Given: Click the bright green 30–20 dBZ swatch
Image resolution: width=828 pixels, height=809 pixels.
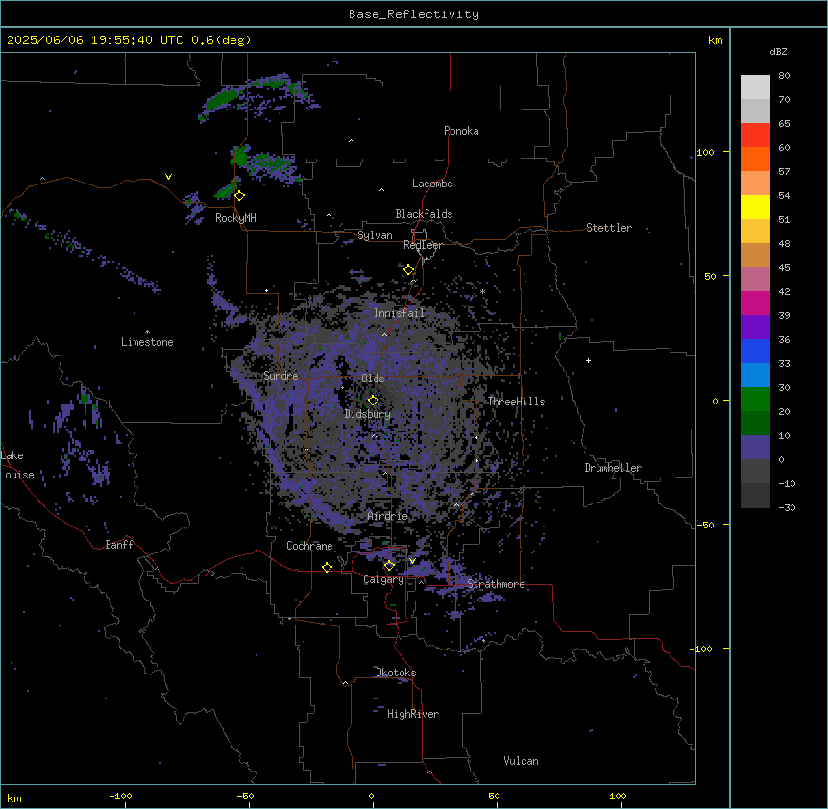Looking at the screenshot, I should (755, 400).
